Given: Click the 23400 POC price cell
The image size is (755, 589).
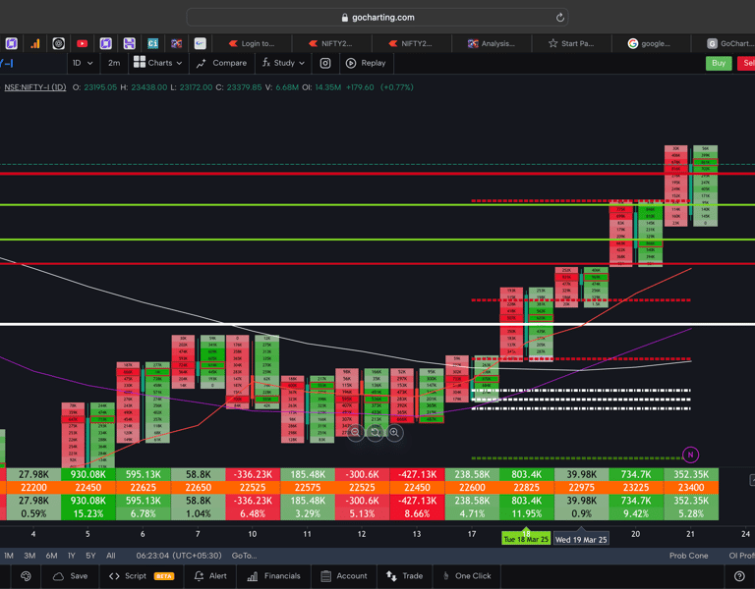Looking at the screenshot, I should [691, 488].
